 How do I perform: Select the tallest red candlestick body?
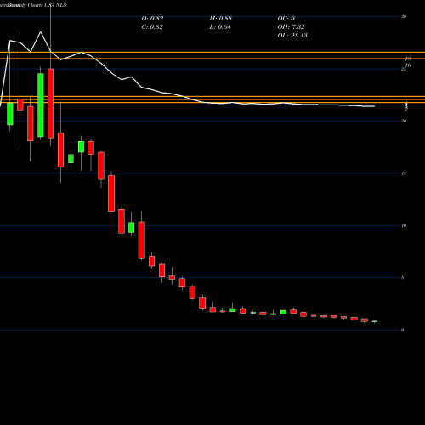[x=51, y=104]
